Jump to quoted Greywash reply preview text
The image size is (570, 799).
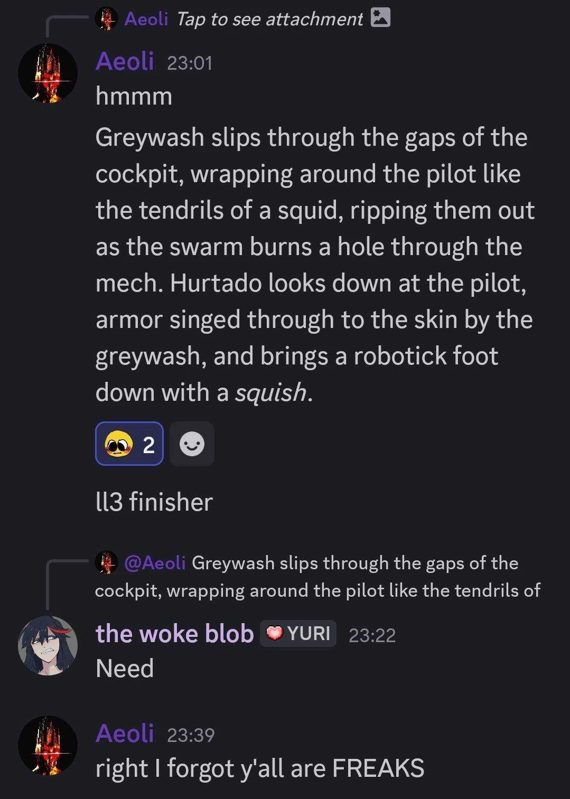click(317, 577)
